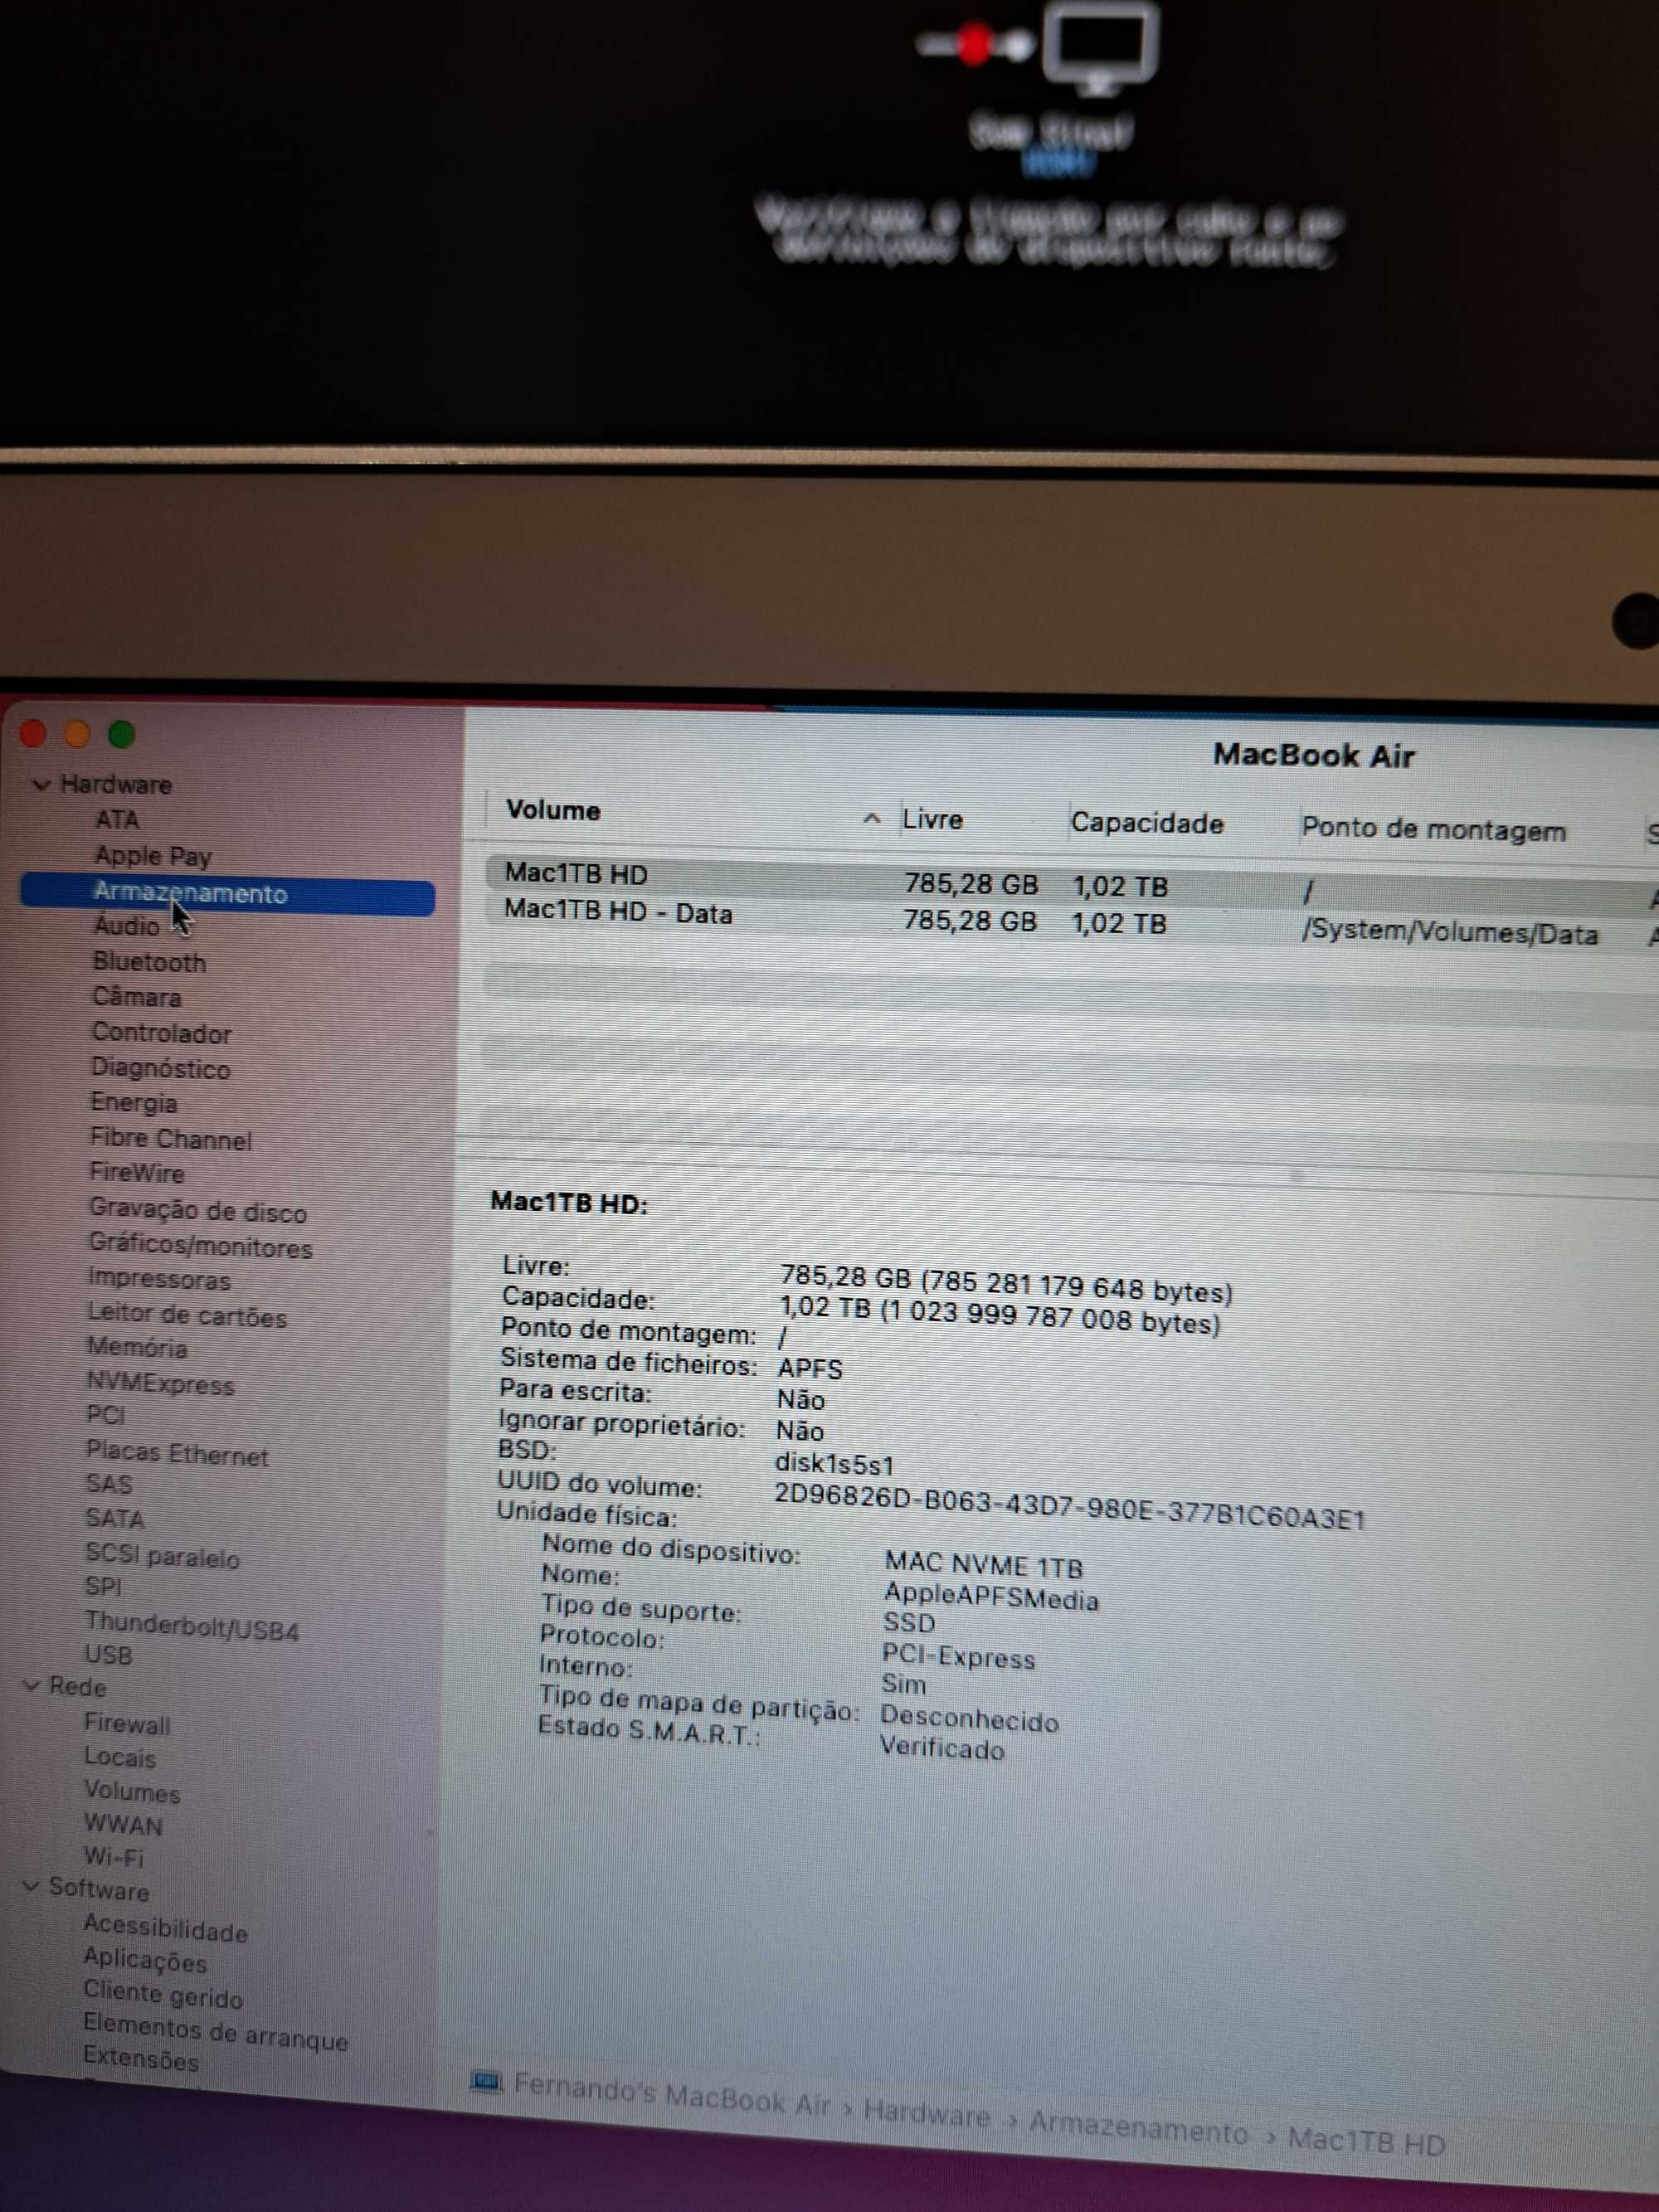
Task: Select SATA in the sidebar
Action: click(115, 1519)
